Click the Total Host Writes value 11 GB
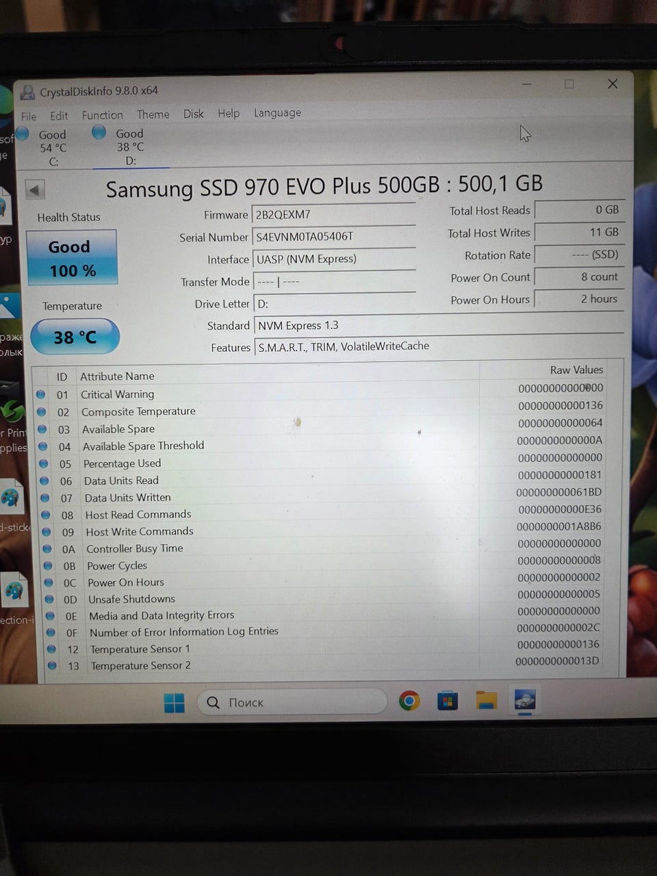Image resolution: width=657 pixels, height=876 pixels. (x=579, y=232)
